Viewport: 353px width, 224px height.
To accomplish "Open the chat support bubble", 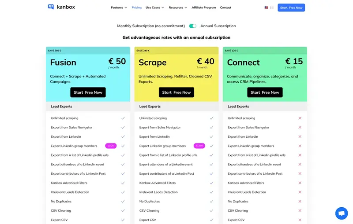I will point(341,213).
